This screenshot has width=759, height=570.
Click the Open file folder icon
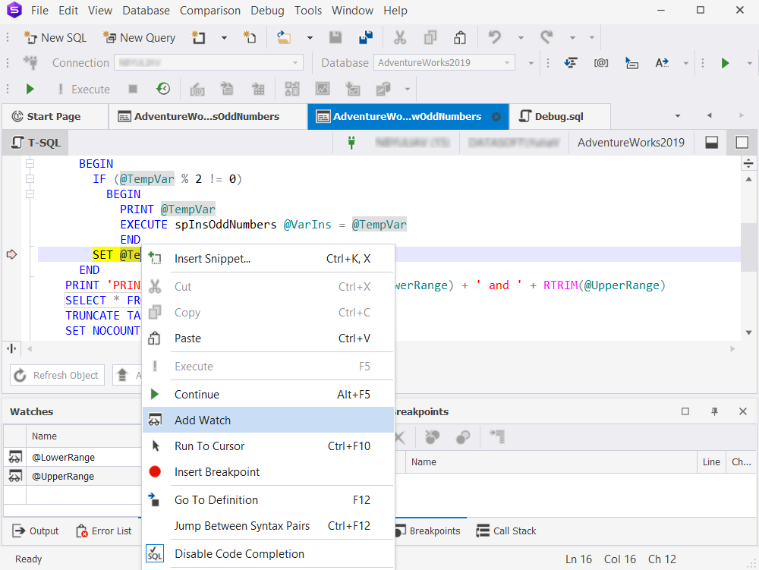point(284,38)
